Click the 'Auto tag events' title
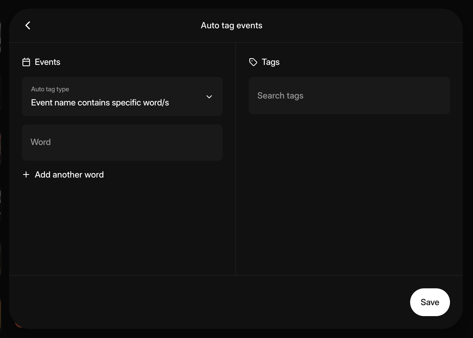This screenshot has height=338, width=473. 231,25
